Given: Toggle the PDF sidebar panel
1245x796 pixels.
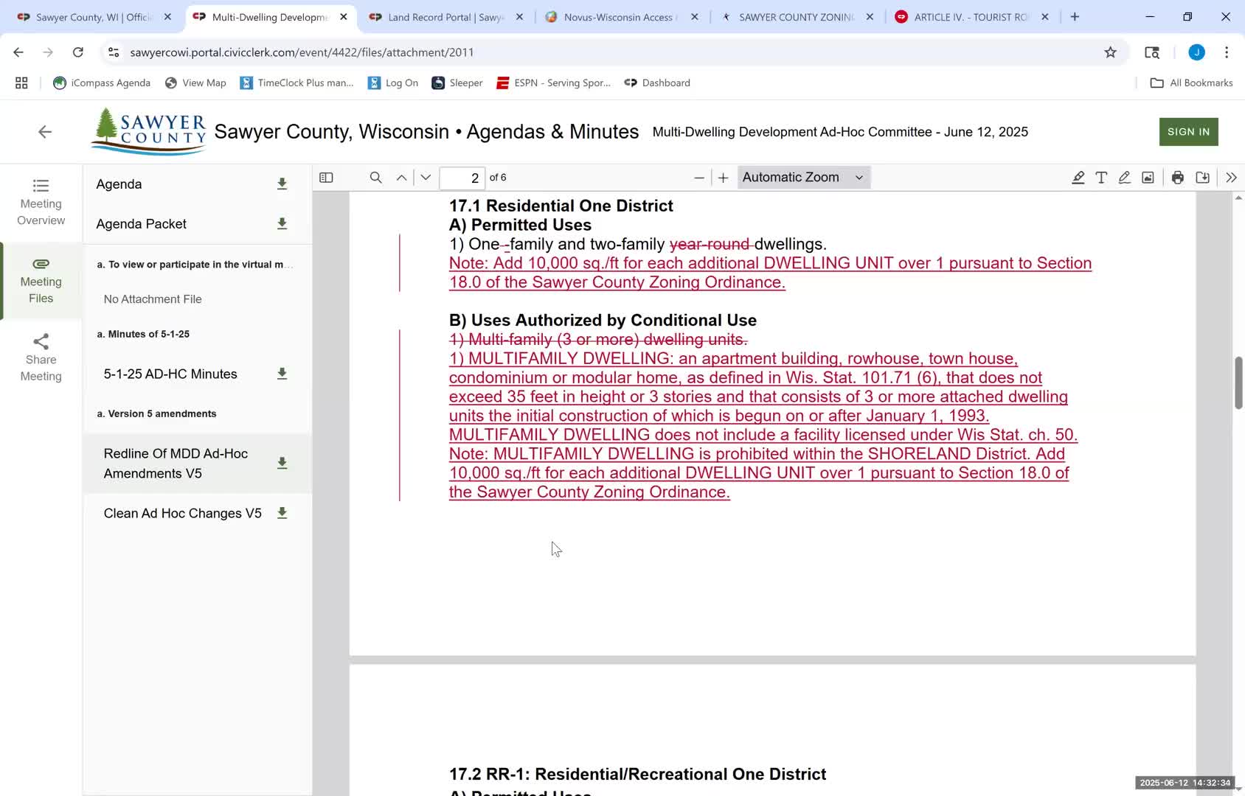Looking at the screenshot, I should 326,178.
